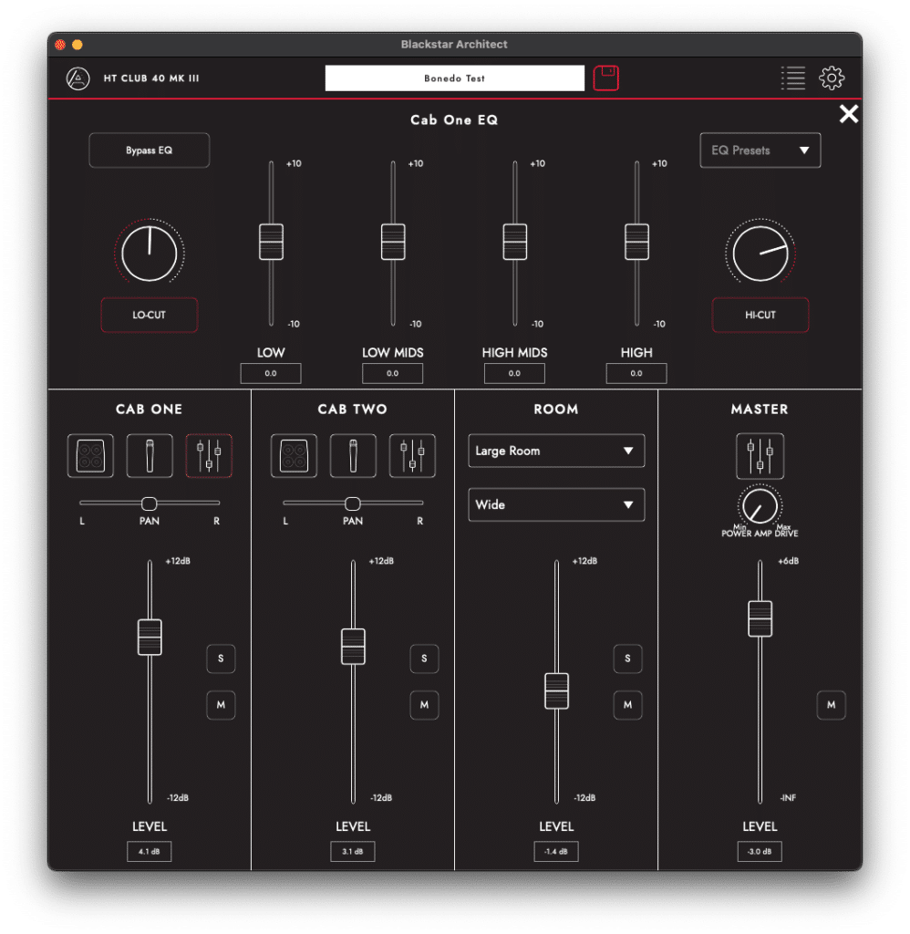Open Cab Two speaker cabinet selector
Screen dimensions: 910x934
(x=294, y=456)
